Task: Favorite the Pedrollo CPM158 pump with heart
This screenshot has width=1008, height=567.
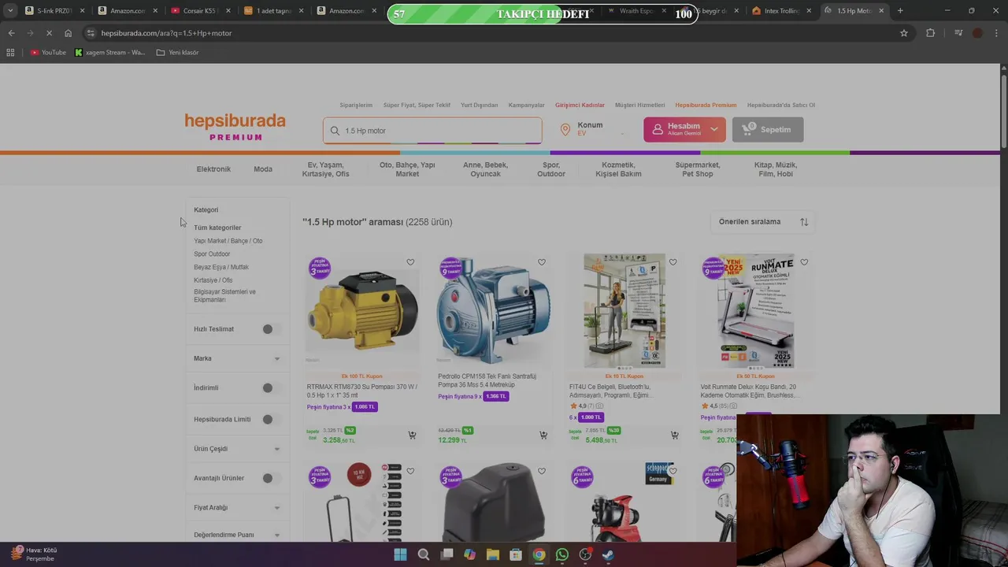Action: pos(542,262)
